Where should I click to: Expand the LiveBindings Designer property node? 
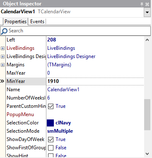tap(2, 56)
